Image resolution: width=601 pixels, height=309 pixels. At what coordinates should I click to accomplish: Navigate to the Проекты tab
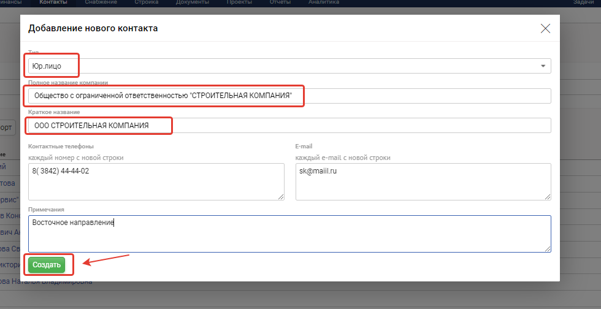[x=239, y=2]
